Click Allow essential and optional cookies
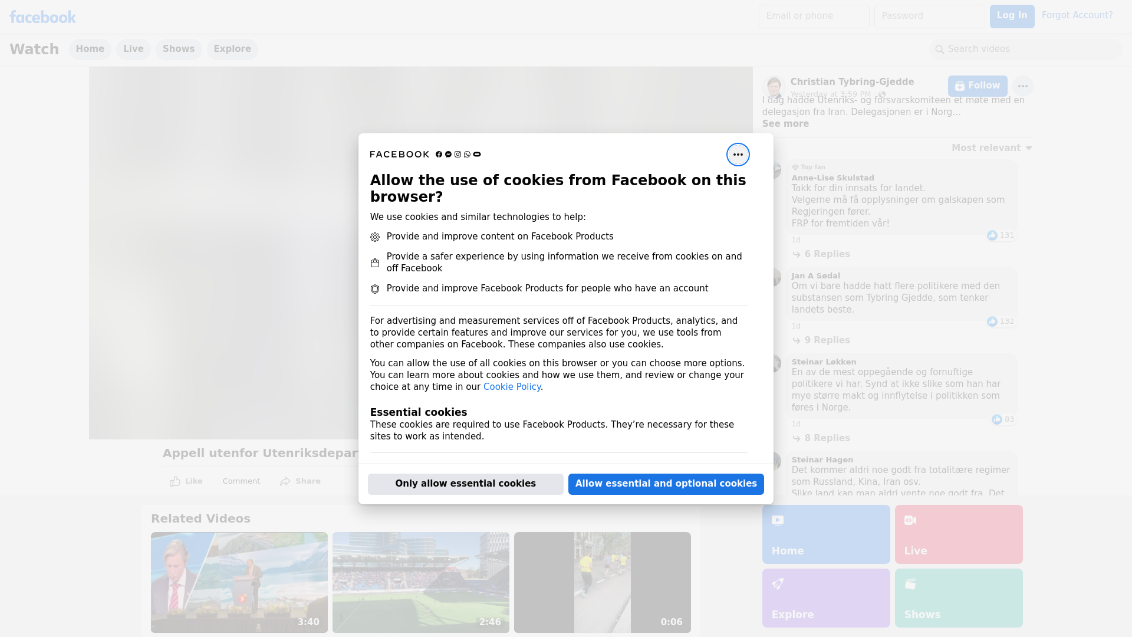Viewport: 1132px width, 637px height. point(666,484)
